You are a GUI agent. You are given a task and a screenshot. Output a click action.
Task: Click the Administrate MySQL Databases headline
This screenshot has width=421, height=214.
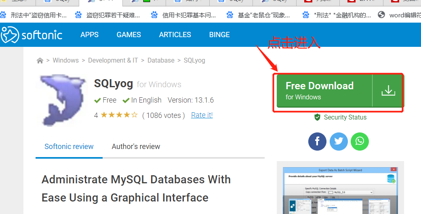[136, 189]
